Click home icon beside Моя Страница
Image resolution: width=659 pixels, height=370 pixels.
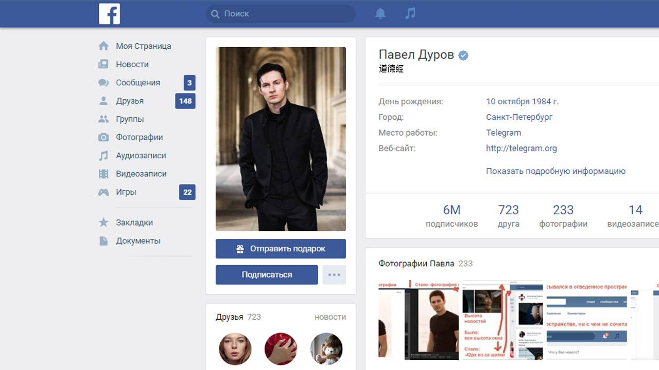pos(103,46)
